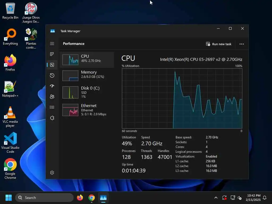Select the Visual Studio Code desktop shortcut
This screenshot has height=204, width=272.
(10, 143)
